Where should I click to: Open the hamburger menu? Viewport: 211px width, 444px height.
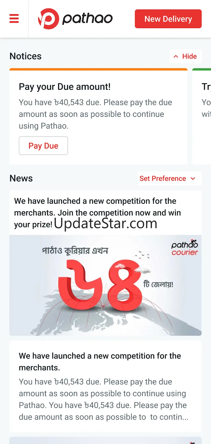[x=14, y=19]
